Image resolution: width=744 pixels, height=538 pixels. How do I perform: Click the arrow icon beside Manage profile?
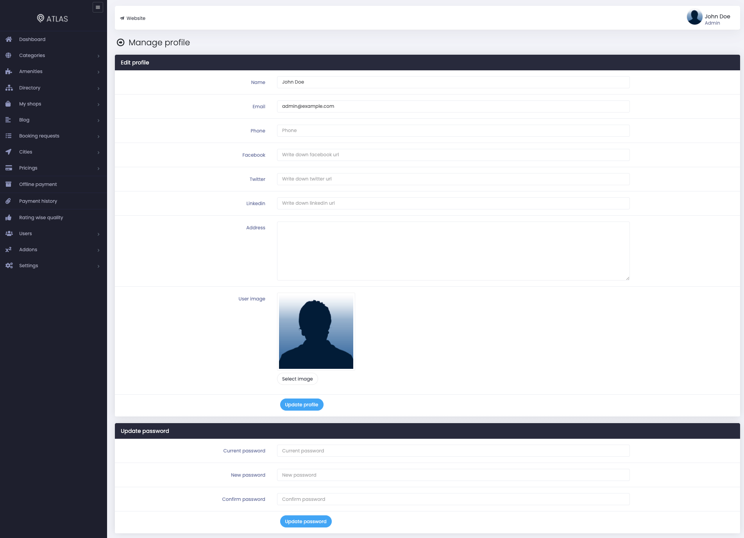121,43
